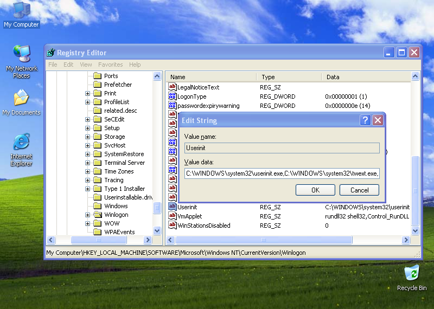This screenshot has height=309, width=434.
Task: Open My Network Places desktop icon
Action: (x=21, y=61)
